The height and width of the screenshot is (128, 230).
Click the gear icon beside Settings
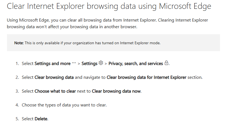101,63
